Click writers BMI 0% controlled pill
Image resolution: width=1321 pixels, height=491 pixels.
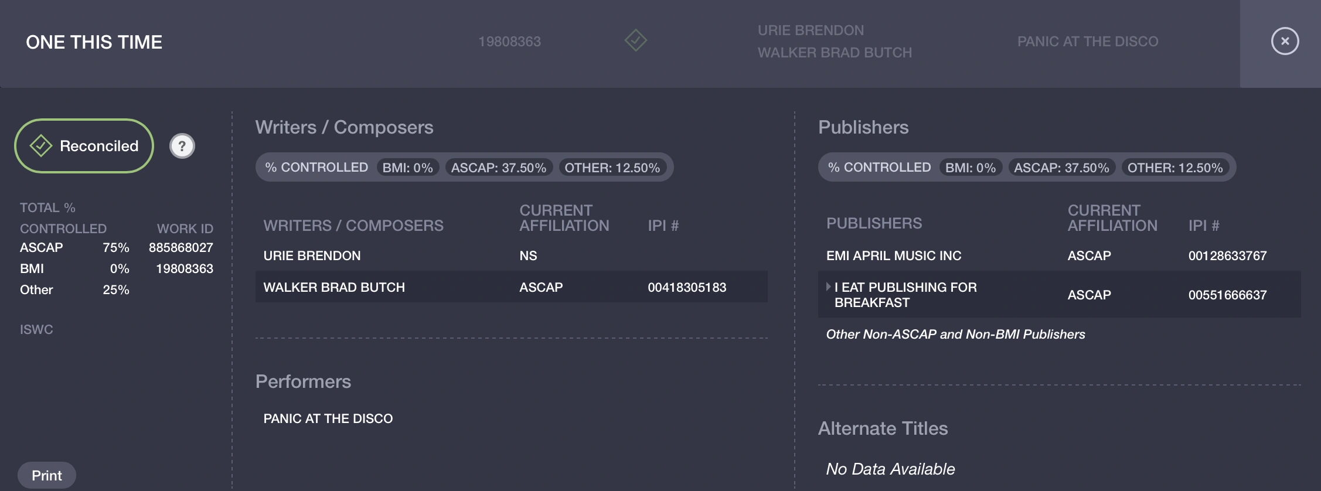(x=407, y=168)
